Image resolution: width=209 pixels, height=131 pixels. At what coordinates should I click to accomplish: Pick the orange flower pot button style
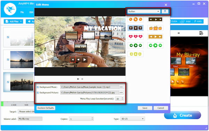(155, 28)
